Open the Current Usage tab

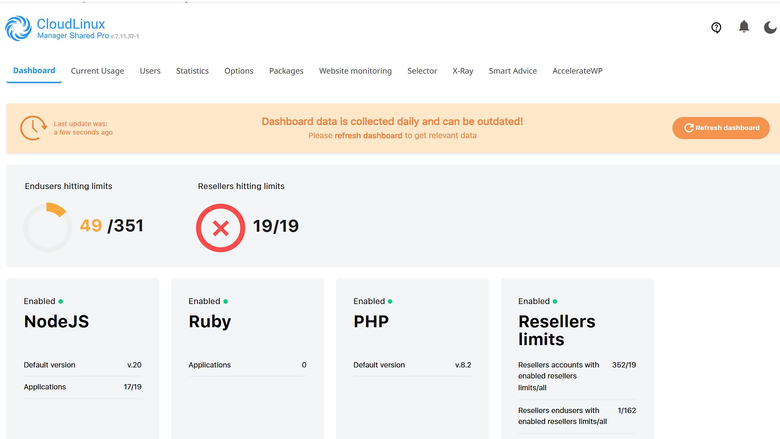(x=97, y=71)
